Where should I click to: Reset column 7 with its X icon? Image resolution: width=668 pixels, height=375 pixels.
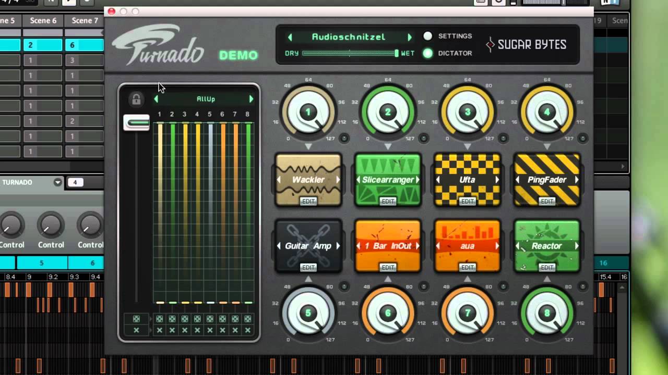[x=235, y=330]
